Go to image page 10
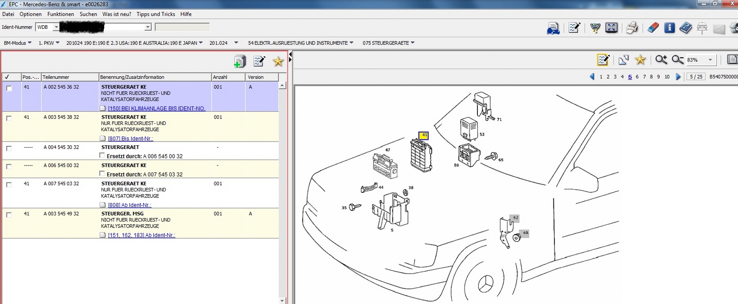The height and width of the screenshot is (304, 738). click(x=667, y=77)
